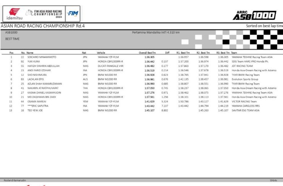Click rider name Lachlan Epis
Screen dimensions: 283x186
point(36,79)
